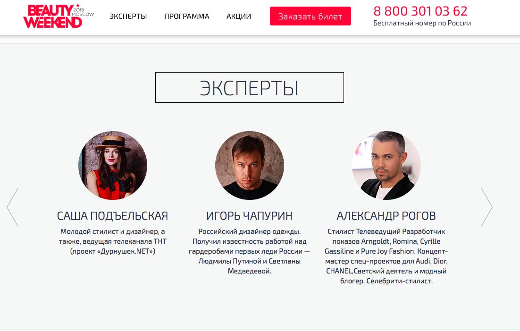Click the ИГОРЬ ЧАПУРИН name heading
520x331 pixels.
[250, 216]
